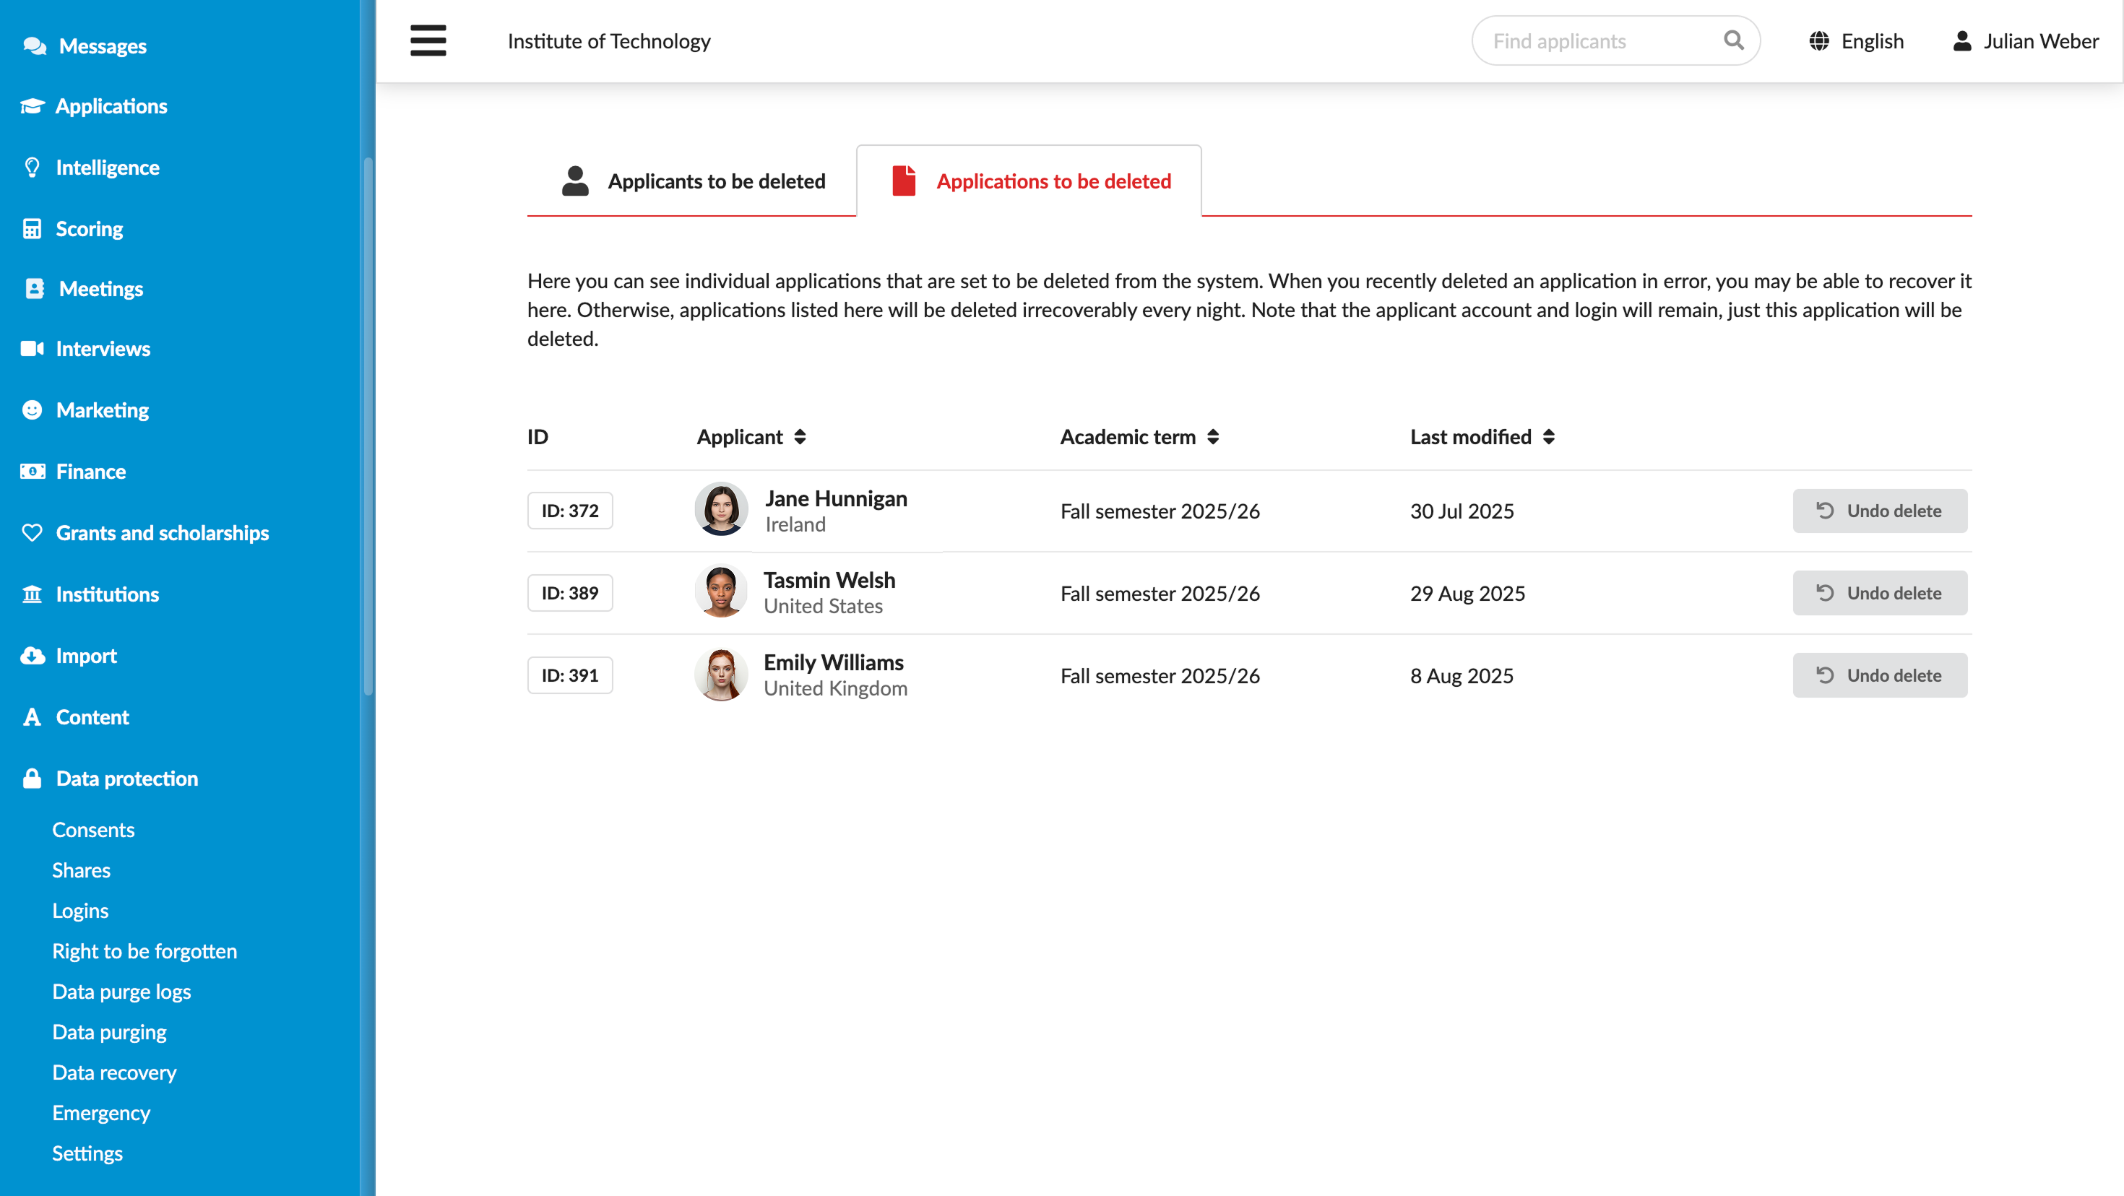Click the Applications graduation cap icon
This screenshot has height=1196, width=2124.
click(x=33, y=106)
